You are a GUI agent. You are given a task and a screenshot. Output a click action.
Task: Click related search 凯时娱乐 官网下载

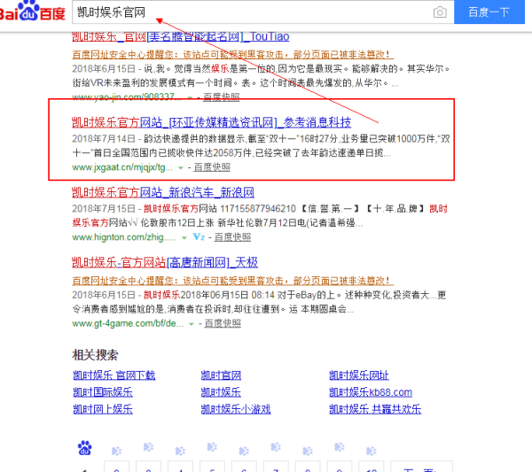[114, 375]
